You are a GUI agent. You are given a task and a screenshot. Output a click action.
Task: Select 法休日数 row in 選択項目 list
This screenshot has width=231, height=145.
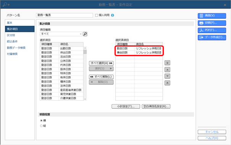point(61,86)
